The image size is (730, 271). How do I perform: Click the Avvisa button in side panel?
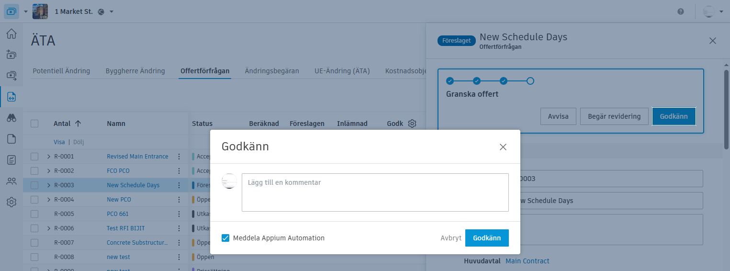coord(558,116)
